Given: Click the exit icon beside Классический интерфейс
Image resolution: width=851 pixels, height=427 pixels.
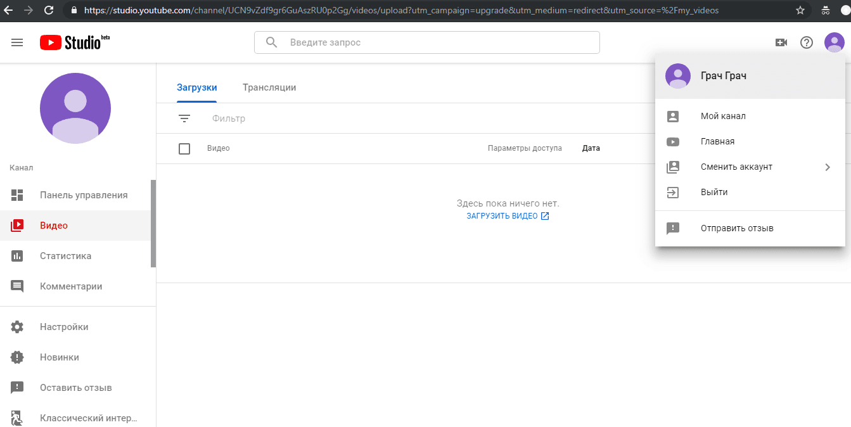Looking at the screenshot, I should click(x=17, y=418).
